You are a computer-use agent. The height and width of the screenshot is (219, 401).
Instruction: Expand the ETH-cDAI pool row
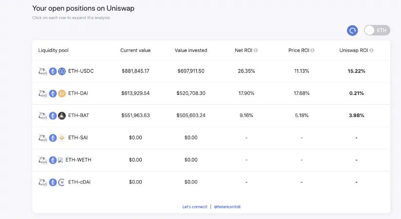point(211,182)
